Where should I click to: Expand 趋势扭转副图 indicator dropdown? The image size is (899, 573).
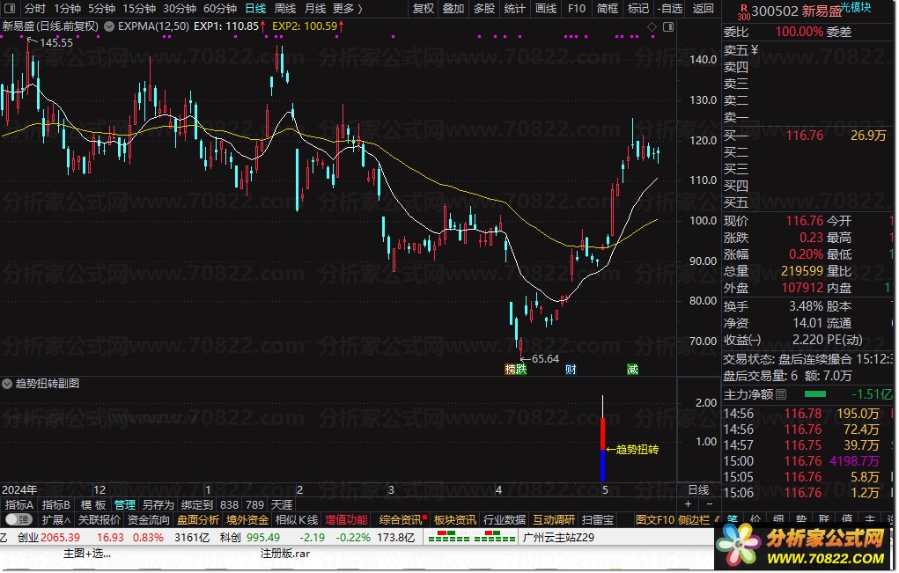click(7, 384)
